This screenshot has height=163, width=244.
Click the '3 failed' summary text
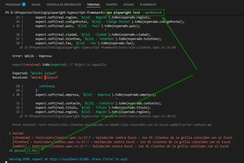(16, 133)
